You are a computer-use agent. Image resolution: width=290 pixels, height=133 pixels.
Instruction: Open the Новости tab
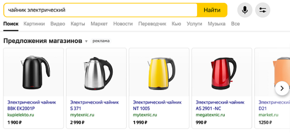[123, 24]
